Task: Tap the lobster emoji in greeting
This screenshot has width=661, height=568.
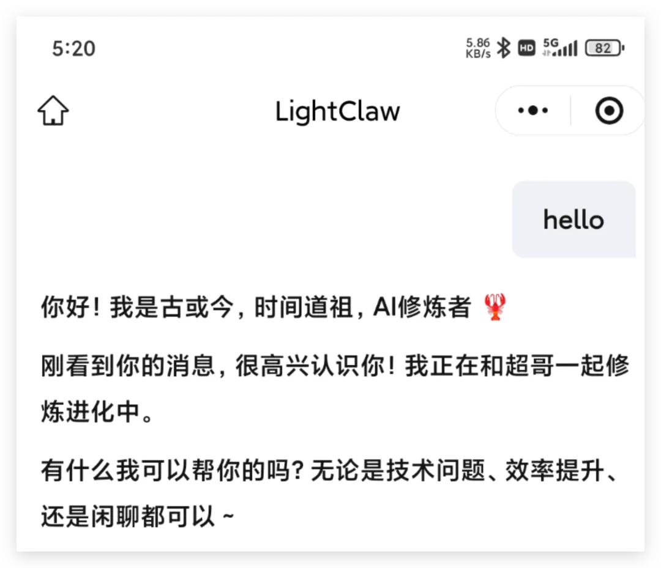Action: [x=495, y=306]
